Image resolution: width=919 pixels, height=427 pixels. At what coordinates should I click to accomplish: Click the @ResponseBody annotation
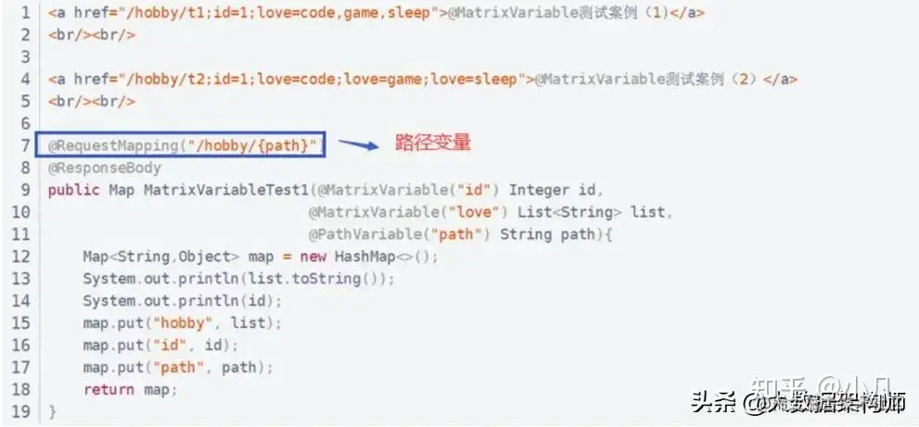pos(104,168)
